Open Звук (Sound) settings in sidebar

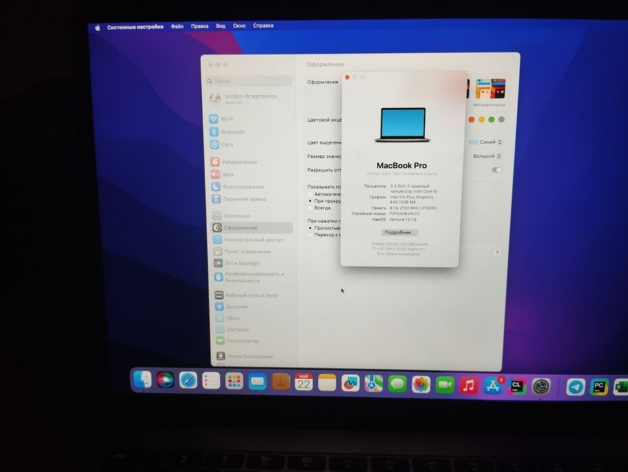222,174
